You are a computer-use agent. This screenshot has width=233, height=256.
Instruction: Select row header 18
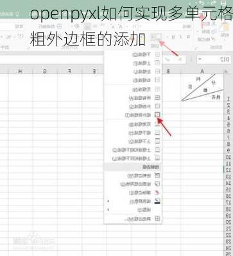click(229, 209)
